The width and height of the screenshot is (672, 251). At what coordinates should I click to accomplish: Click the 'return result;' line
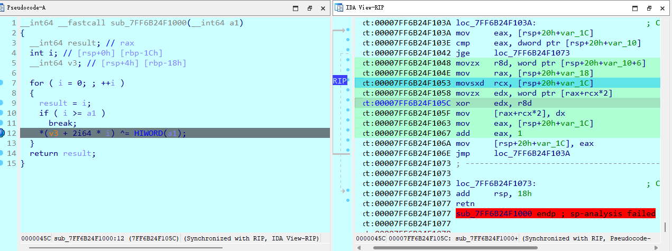(63, 153)
